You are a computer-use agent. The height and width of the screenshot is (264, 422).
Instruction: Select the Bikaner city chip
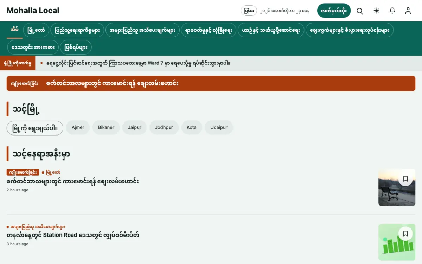click(x=106, y=127)
